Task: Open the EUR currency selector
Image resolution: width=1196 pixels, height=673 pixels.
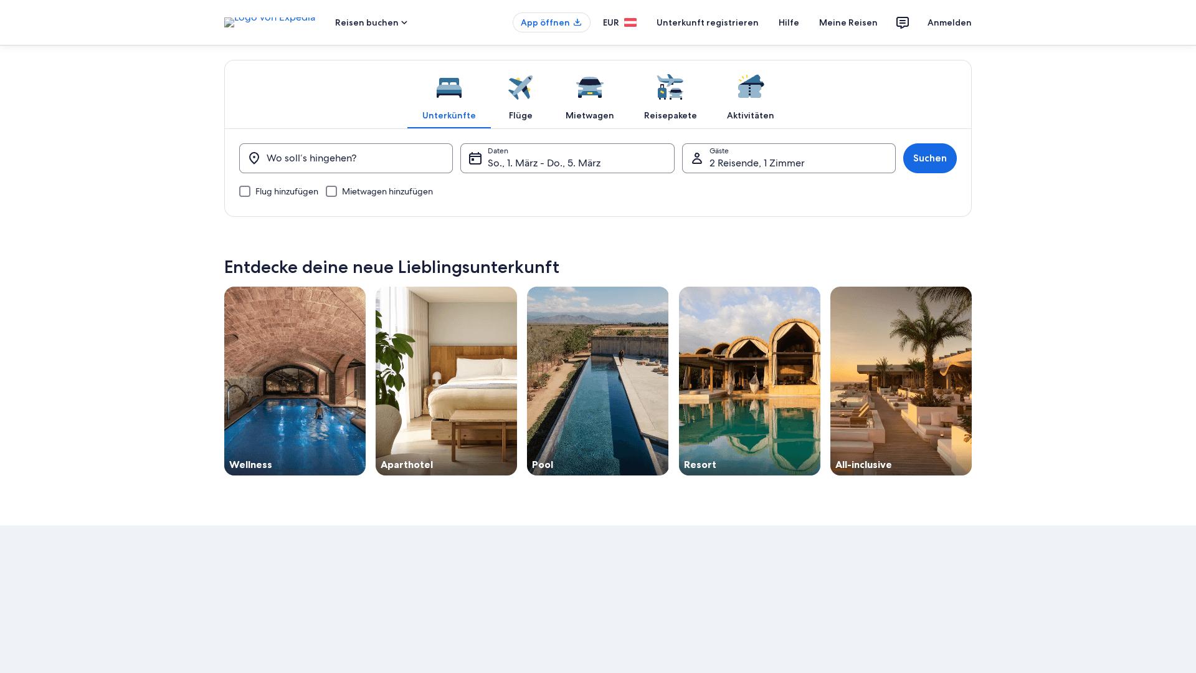Action: pyautogui.click(x=610, y=22)
